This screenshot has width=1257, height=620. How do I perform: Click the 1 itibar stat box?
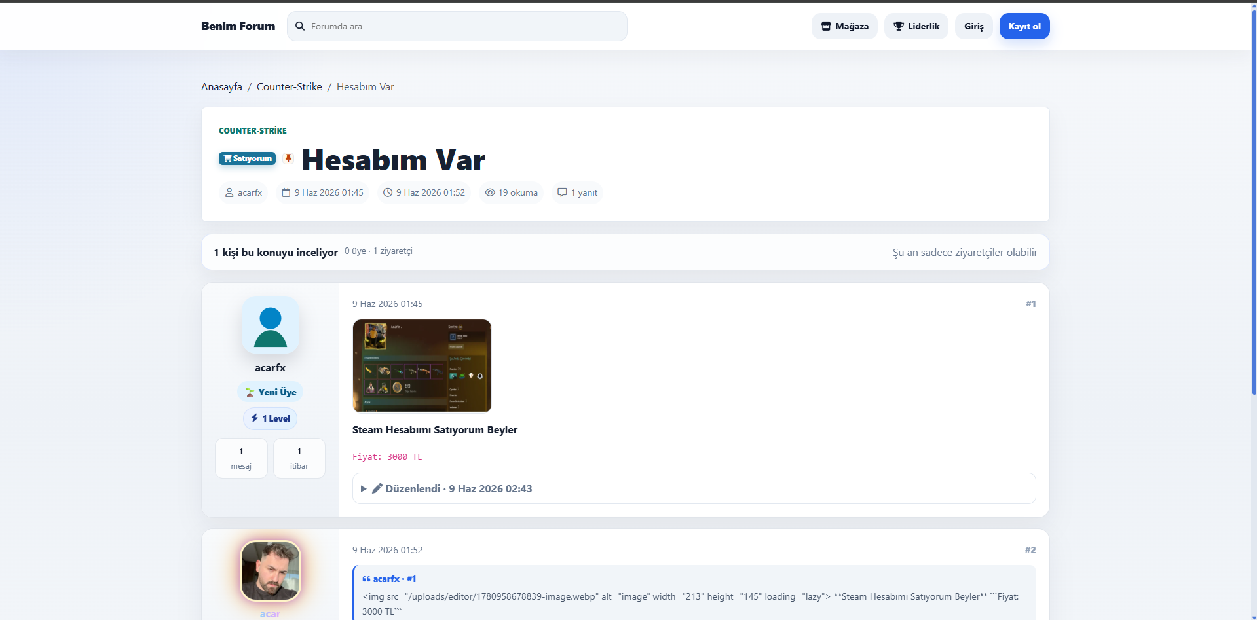click(299, 458)
